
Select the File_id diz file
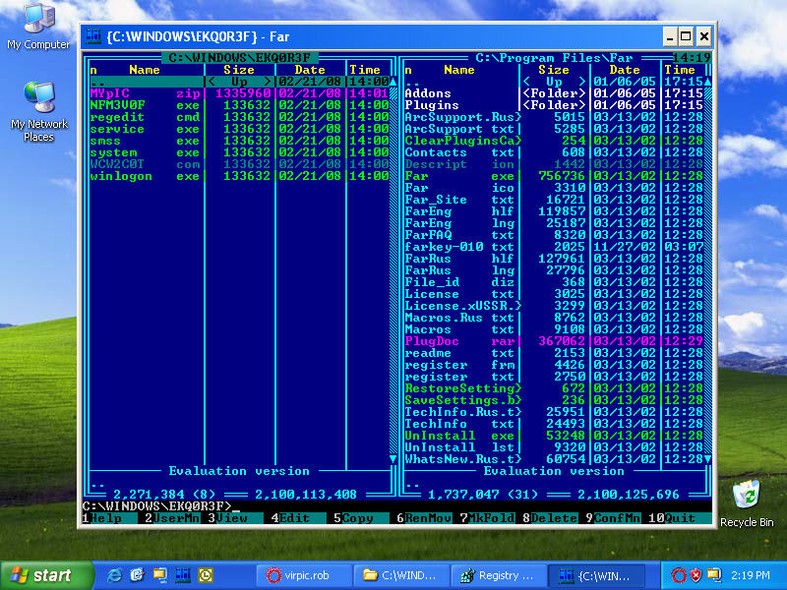[554, 282]
